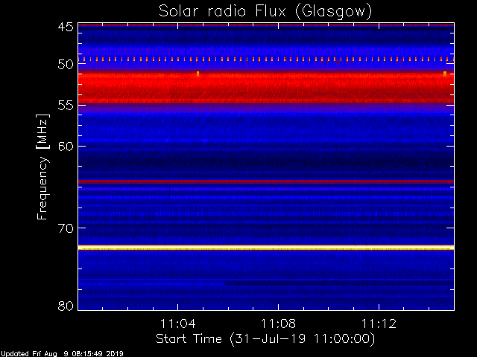This screenshot has width=477, height=357.
Task: Click the 11:04 time tick label
Action: [177, 324]
